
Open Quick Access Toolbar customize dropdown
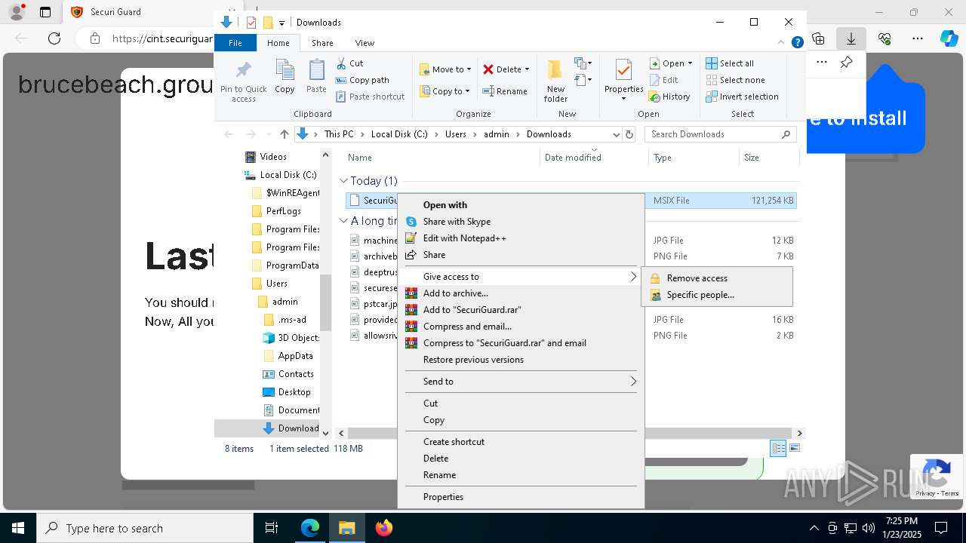click(281, 23)
